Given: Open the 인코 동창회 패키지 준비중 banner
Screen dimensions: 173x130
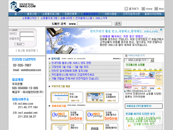Looking at the screenshot, I should pyautogui.click(x=102, y=127).
